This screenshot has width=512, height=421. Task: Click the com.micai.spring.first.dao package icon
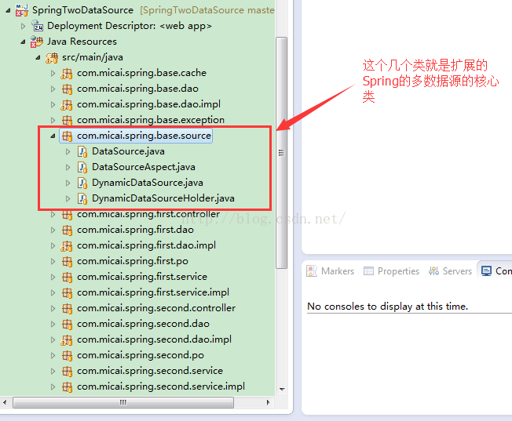point(68,230)
